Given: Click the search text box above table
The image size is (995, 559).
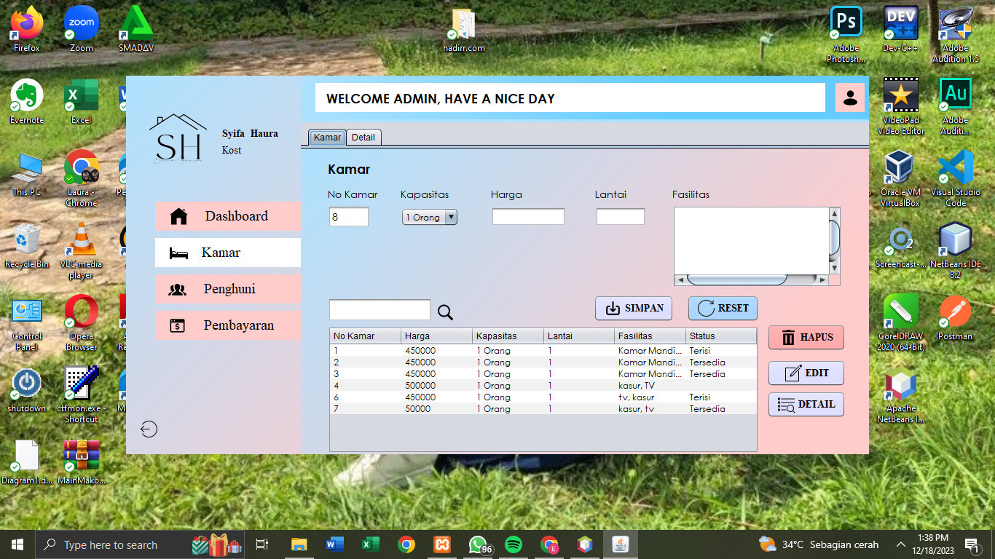Looking at the screenshot, I should click(x=379, y=310).
